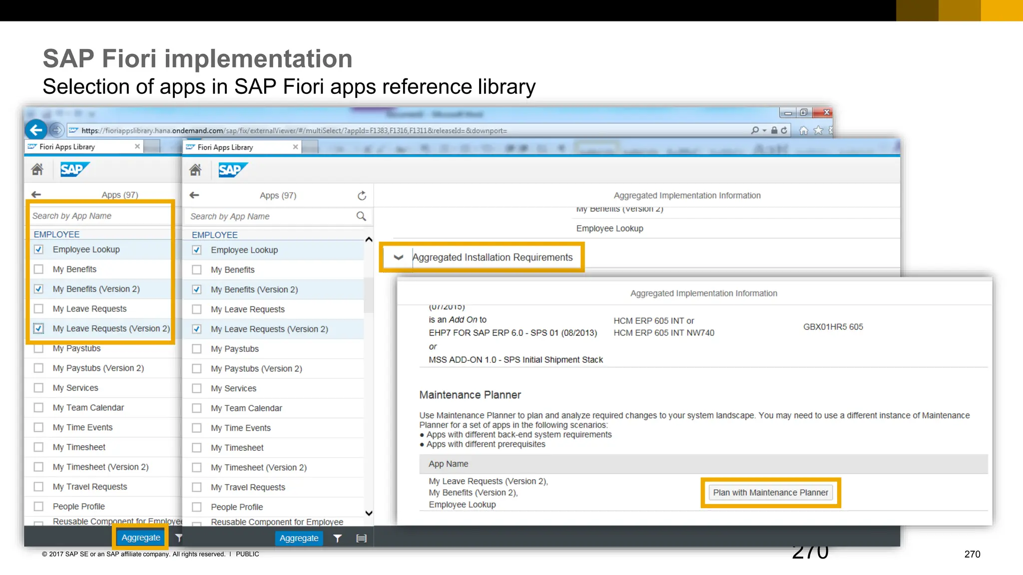
Task: Click the app list scroll down arrow
Action: (369, 513)
